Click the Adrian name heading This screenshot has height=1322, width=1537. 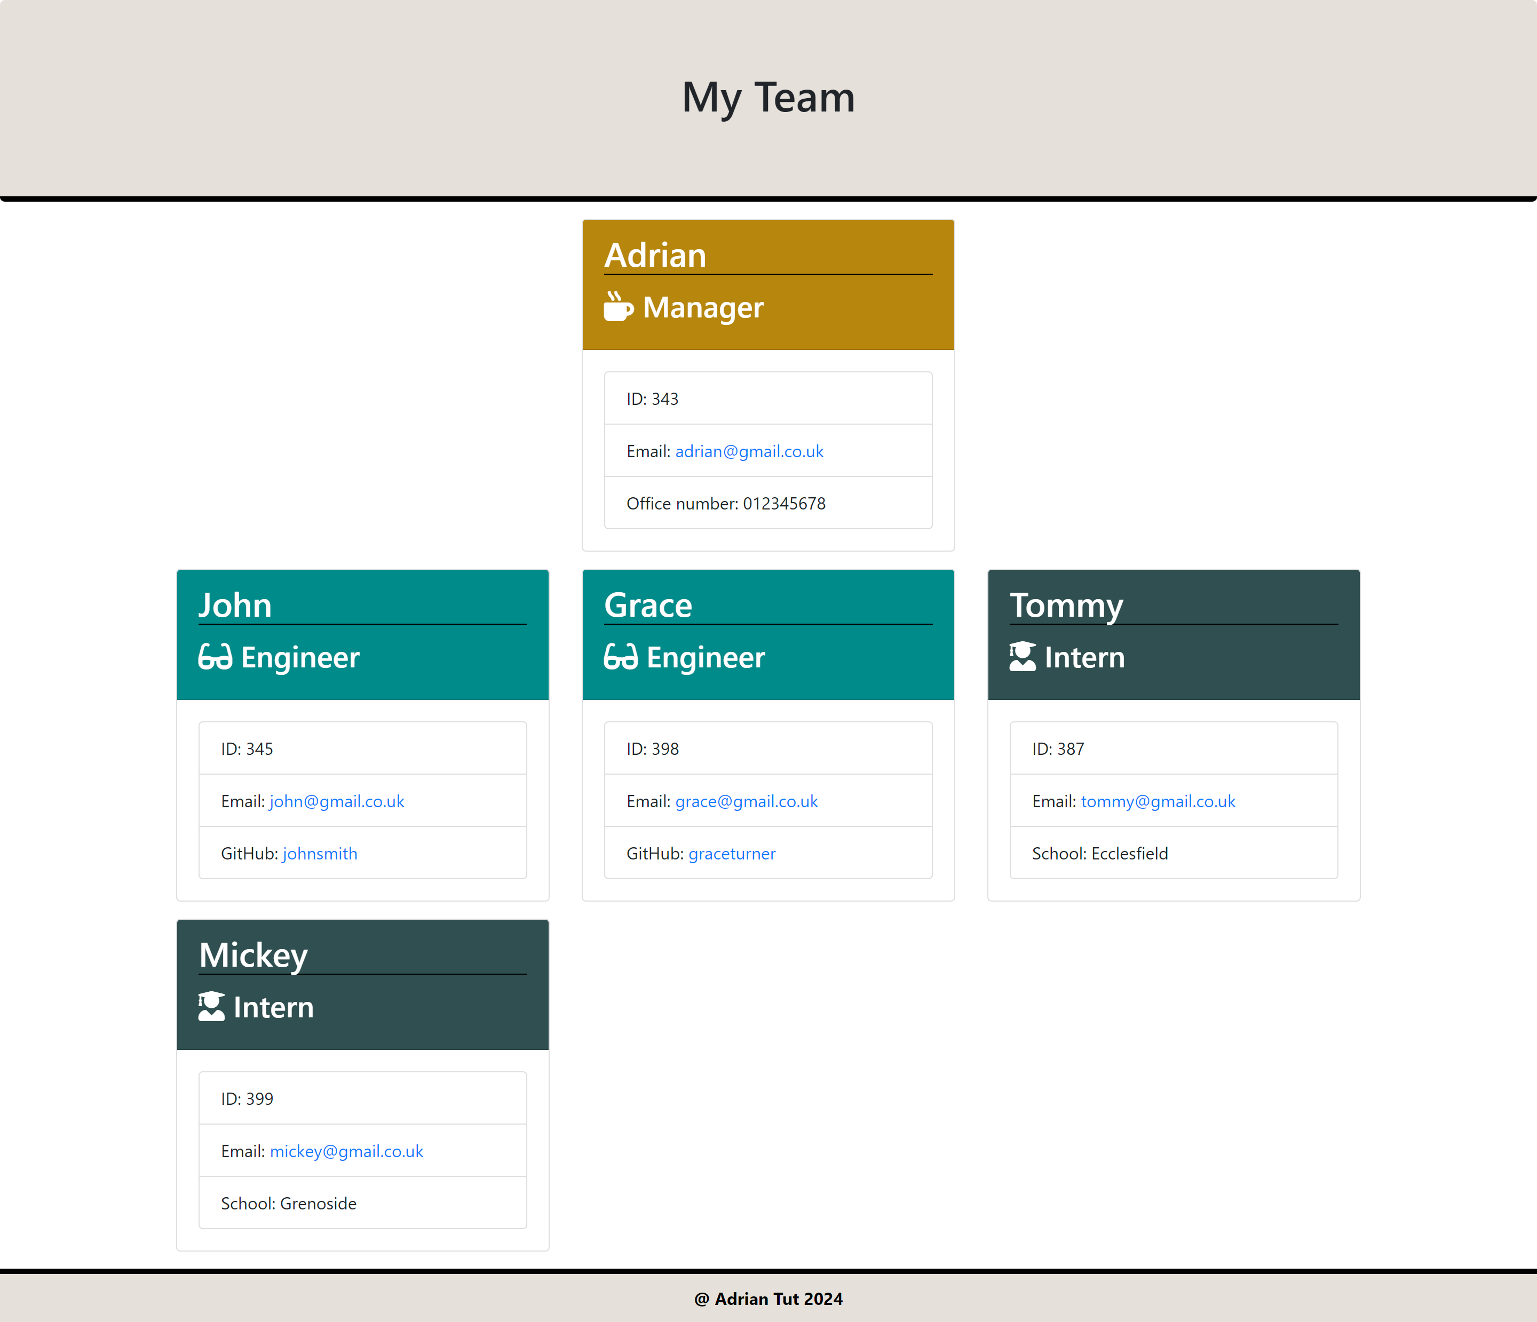(655, 255)
